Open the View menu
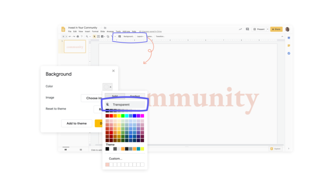The image size is (331, 186). [81, 31]
